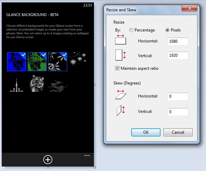Click the vertical resize icon

121,55
